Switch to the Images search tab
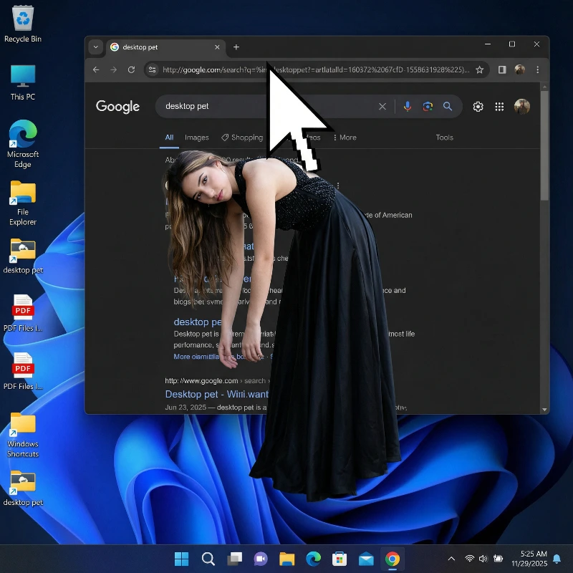The width and height of the screenshot is (573, 573). click(196, 137)
